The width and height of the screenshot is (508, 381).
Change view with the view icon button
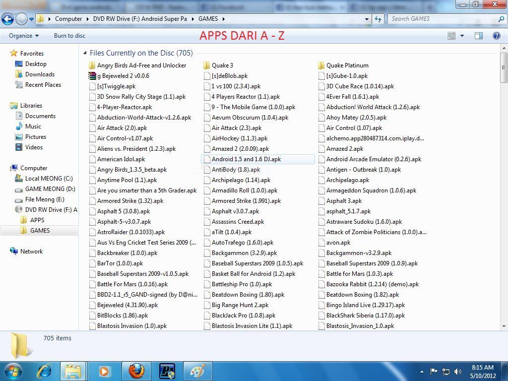click(451, 36)
